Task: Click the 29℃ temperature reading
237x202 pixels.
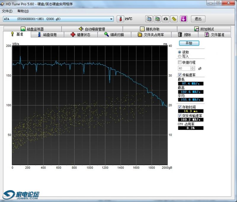Action: [x=129, y=19]
